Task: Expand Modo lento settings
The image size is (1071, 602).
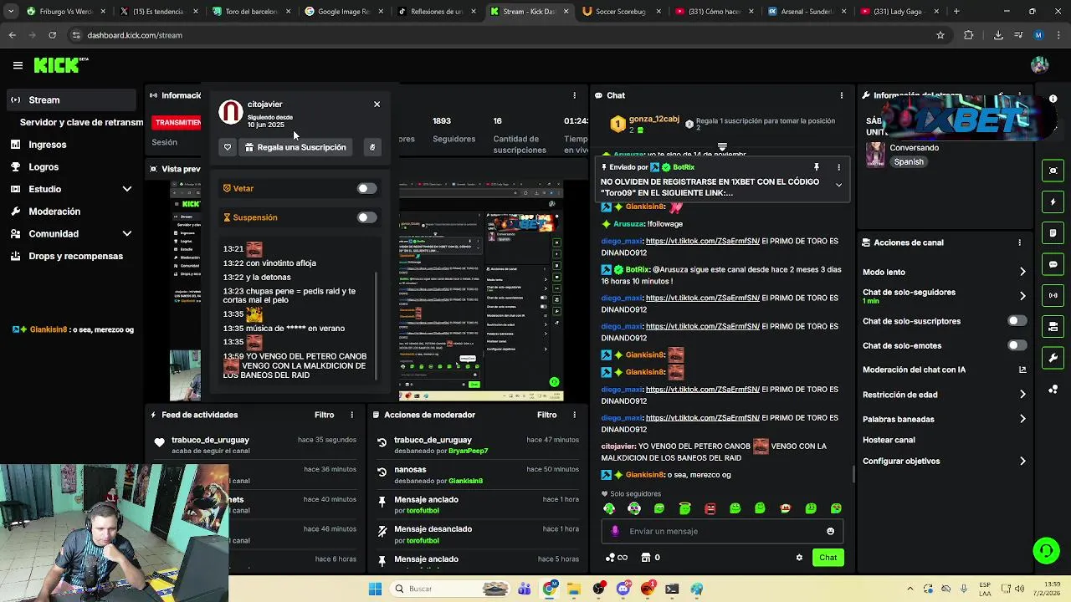Action: coord(1022,272)
